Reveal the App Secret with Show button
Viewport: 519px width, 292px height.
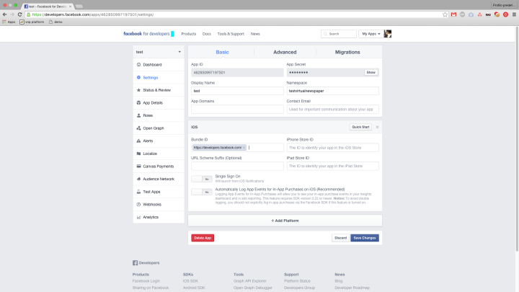[x=371, y=72]
